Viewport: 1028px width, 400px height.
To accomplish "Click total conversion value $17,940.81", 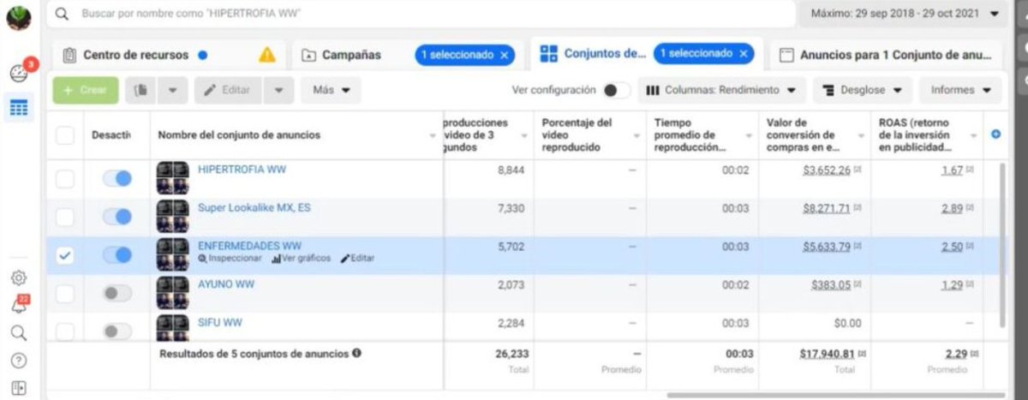I will pyautogui.click(x=827, y=354).
